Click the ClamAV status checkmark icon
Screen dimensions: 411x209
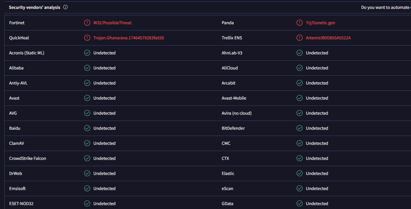87,143
